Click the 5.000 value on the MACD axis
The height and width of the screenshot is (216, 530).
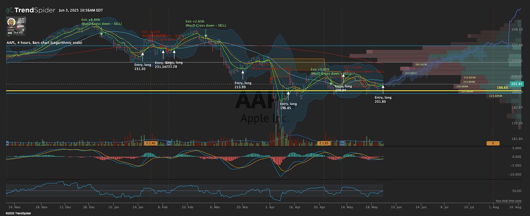pos(518,148)
